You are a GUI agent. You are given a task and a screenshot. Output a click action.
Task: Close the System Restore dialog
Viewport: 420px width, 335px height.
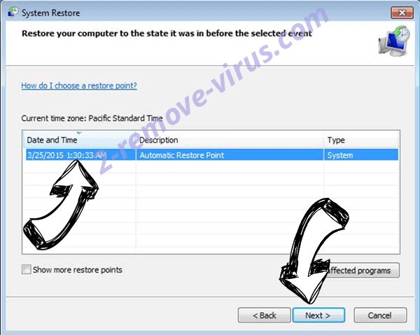(402, 13)
